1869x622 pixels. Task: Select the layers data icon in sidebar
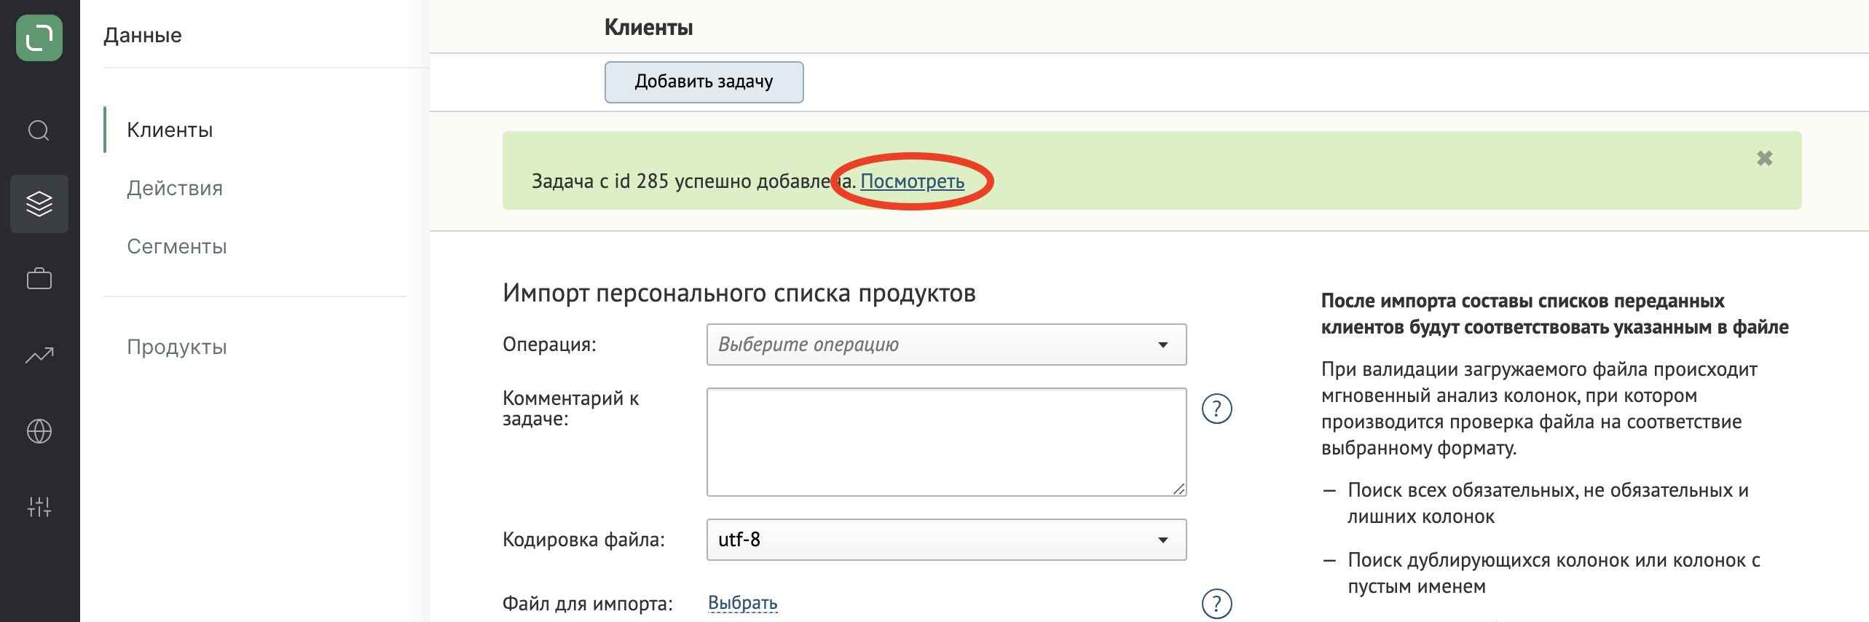pos(39,204)
